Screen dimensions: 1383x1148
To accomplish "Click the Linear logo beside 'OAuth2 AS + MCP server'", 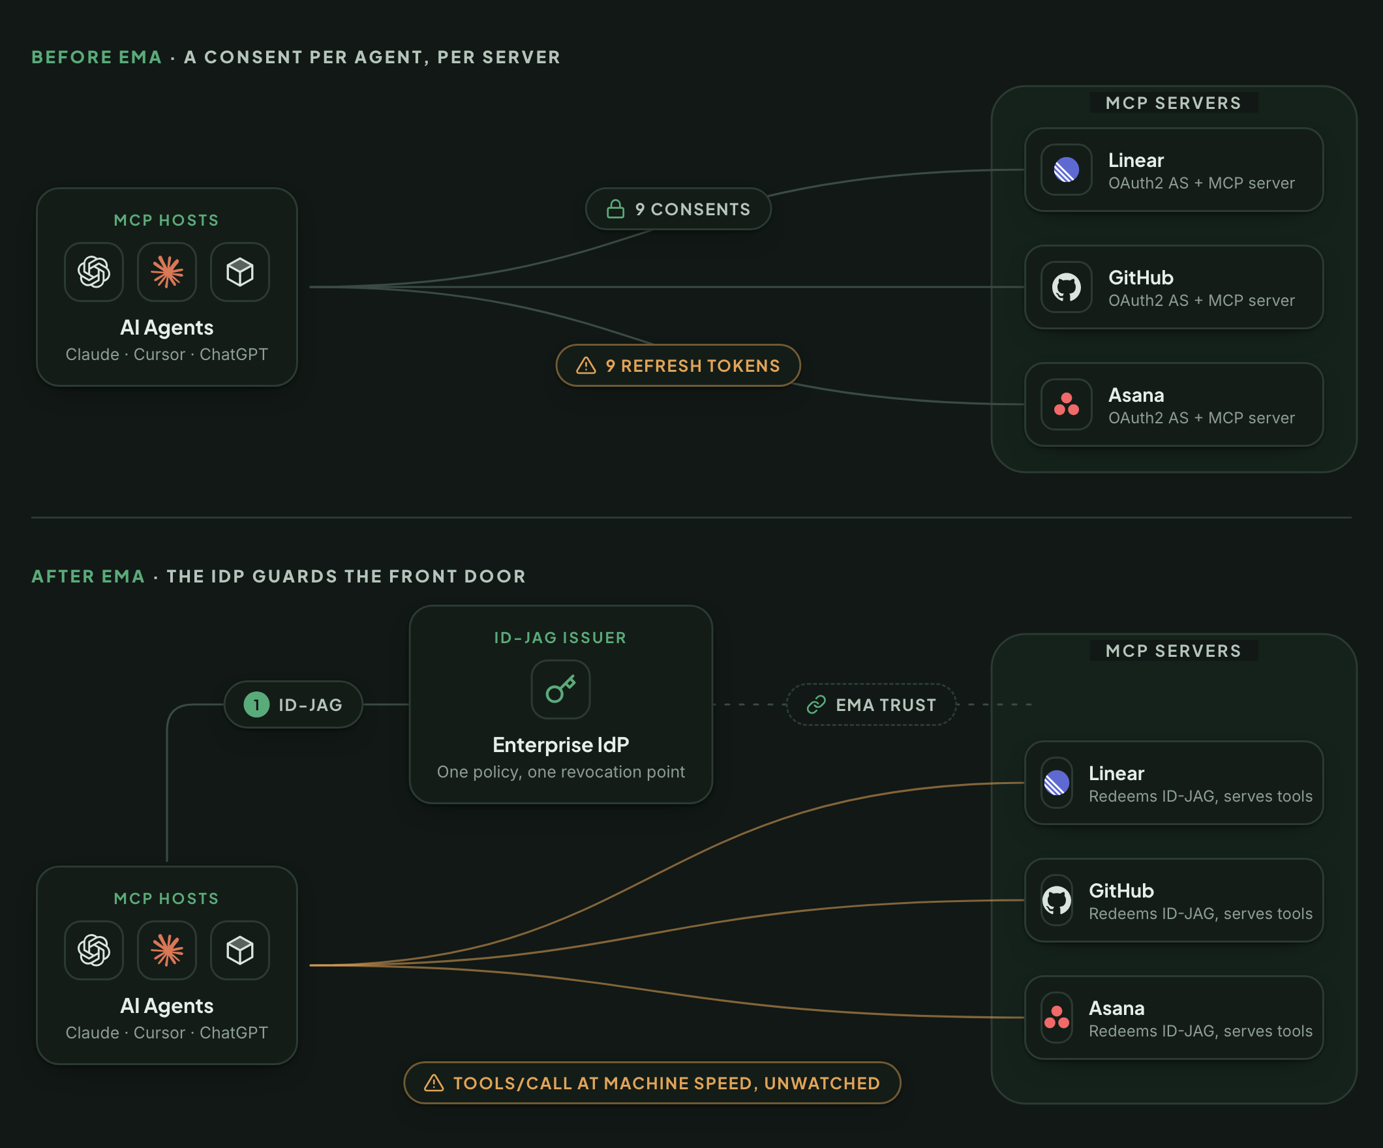I will [x=1066, y=170].
